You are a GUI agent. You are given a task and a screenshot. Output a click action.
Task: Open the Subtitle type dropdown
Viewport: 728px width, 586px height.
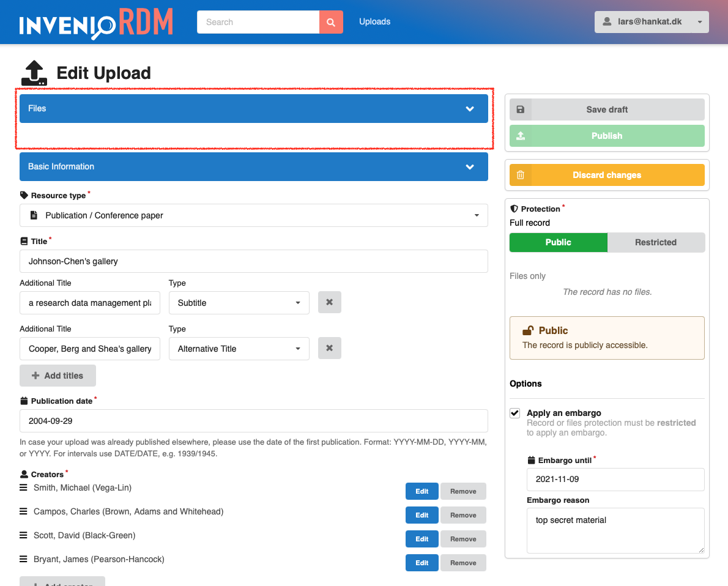coord(239,302)
